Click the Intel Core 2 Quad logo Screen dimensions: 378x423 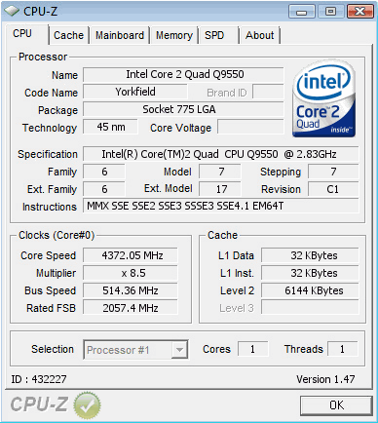pyautogui.click(x=323, y=98)
